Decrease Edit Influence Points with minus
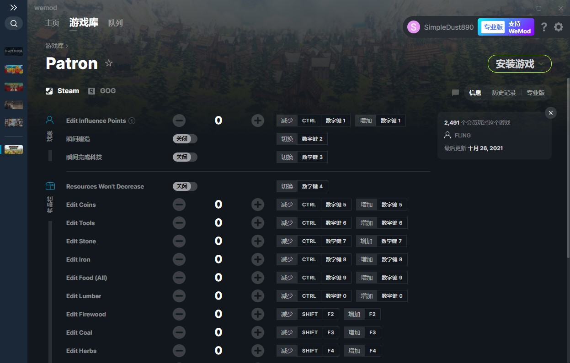Image resolution: width=570 pixels, height=363 pixels. click(179, 121)
